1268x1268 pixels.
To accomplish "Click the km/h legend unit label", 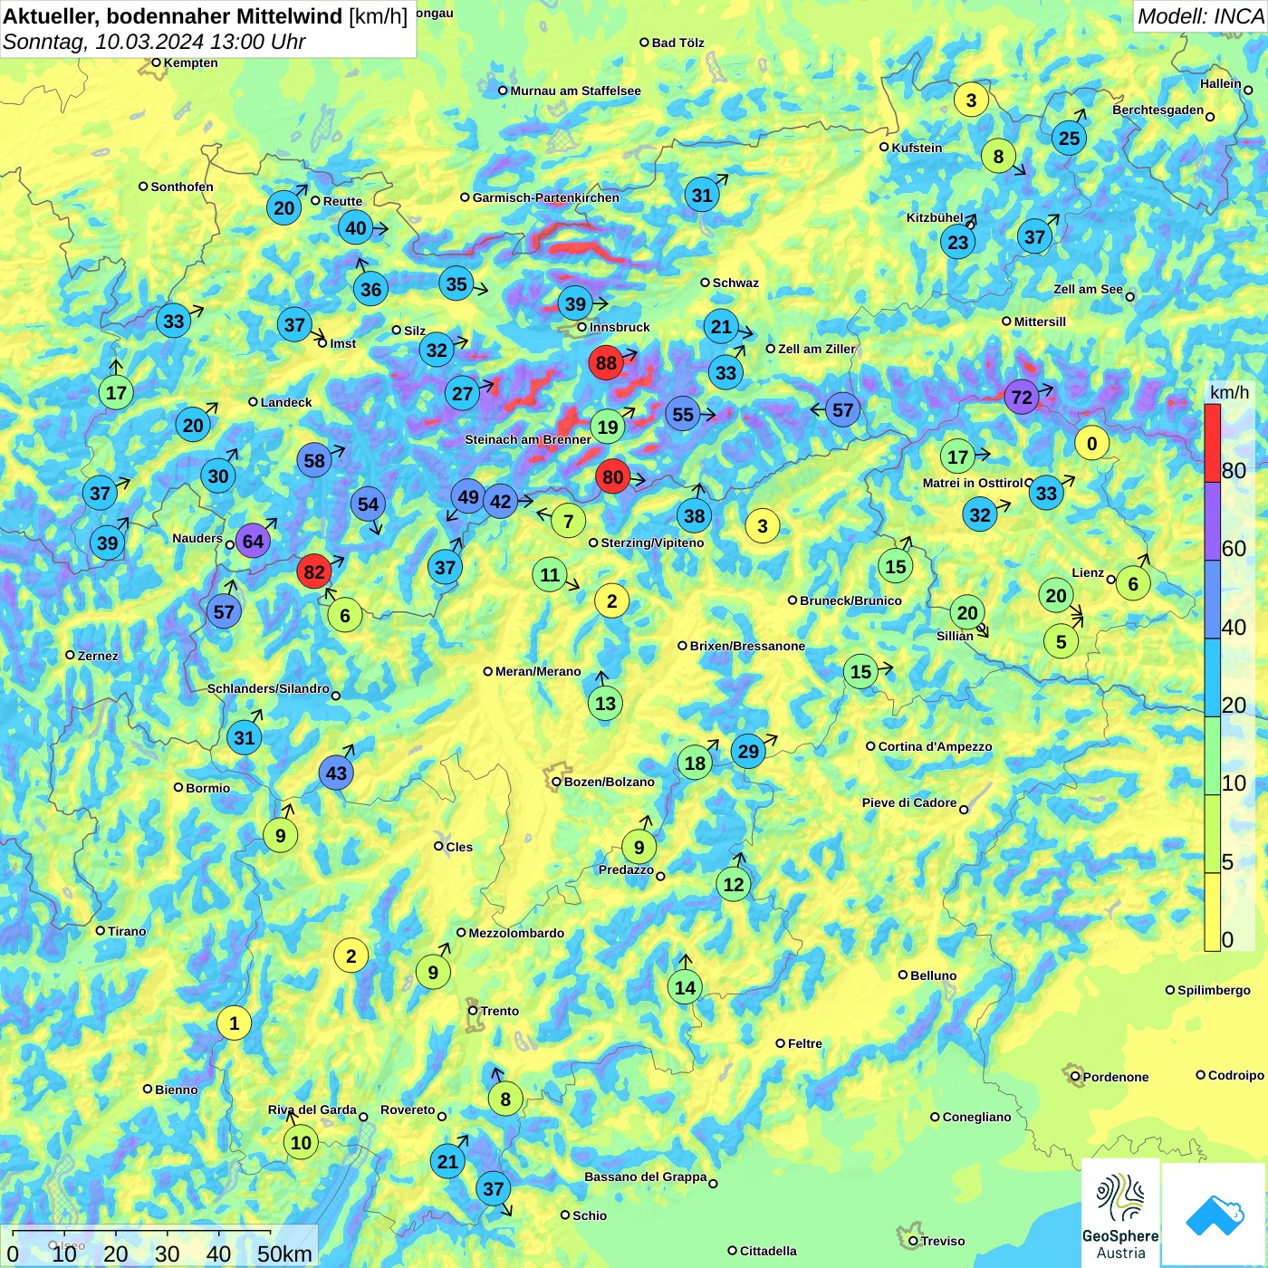I will (x=1229, y=392).
